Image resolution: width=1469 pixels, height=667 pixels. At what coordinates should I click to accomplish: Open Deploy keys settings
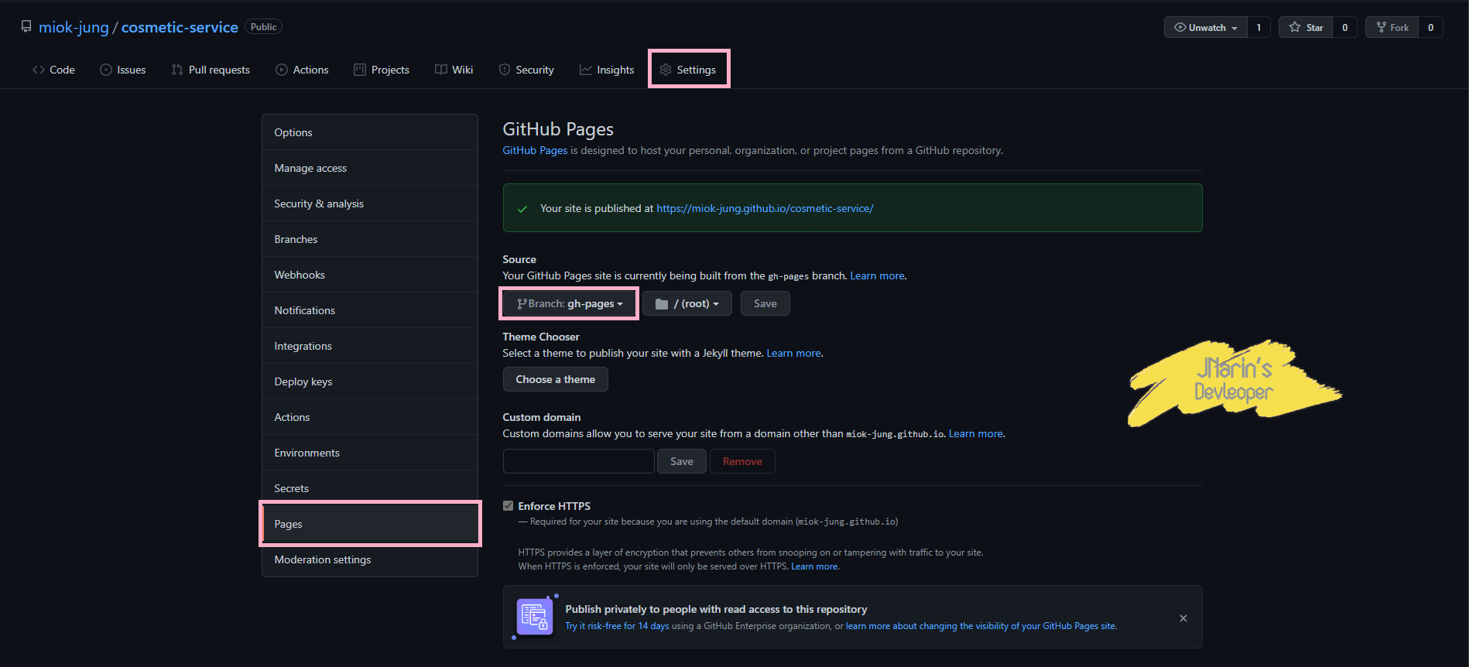(x=370, y=381)
